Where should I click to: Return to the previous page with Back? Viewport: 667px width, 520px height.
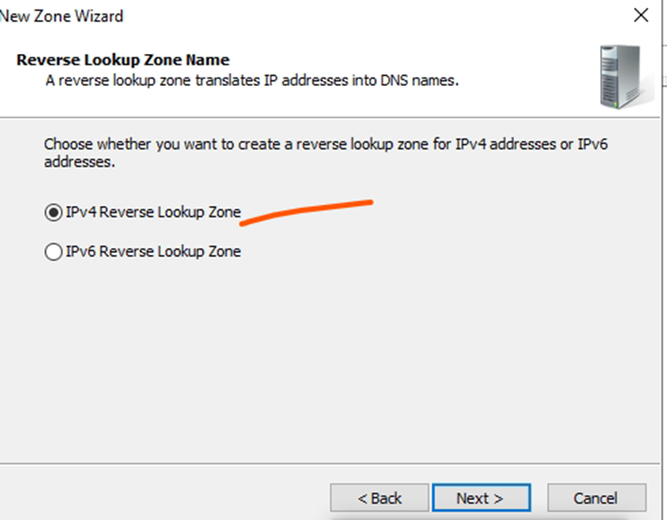(x=379, y=498)
